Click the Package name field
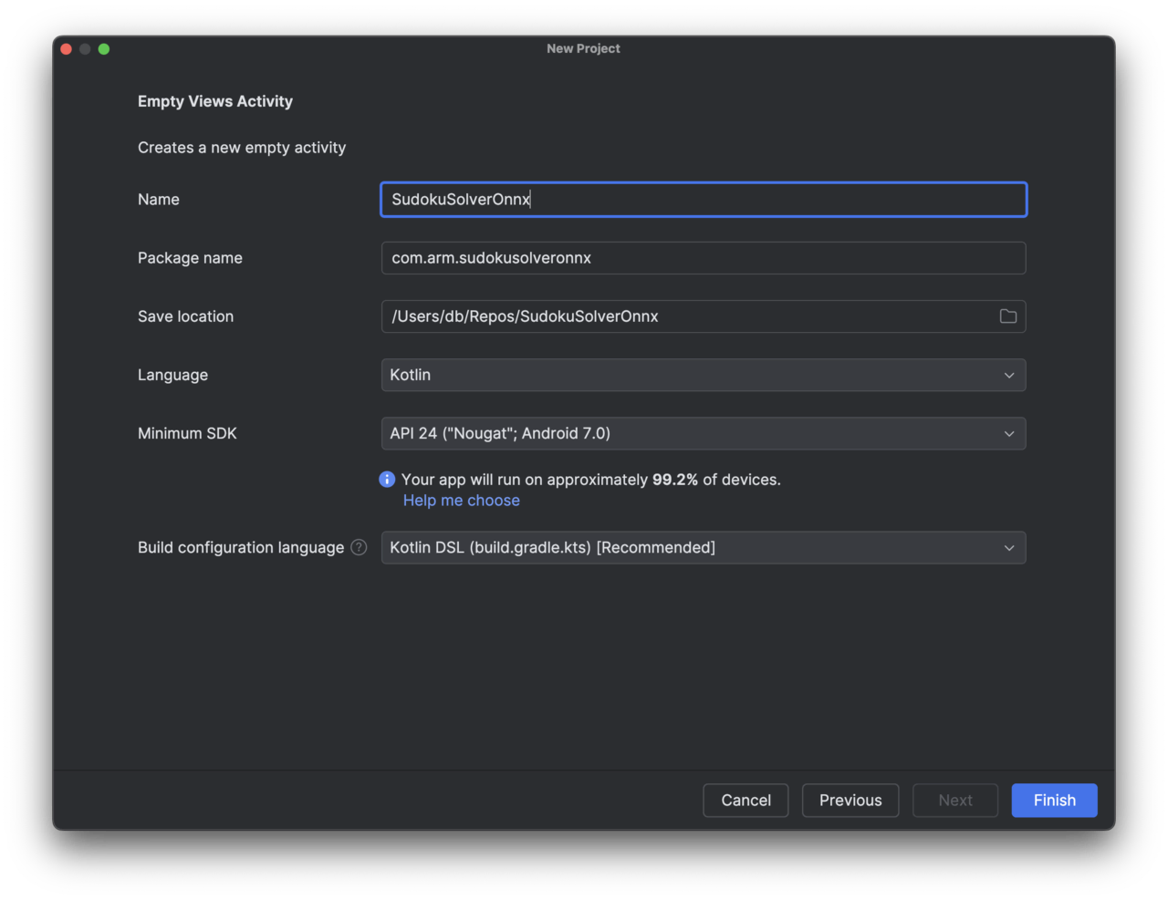This screenshot has height=900, width=1168. tap(703, 258)
